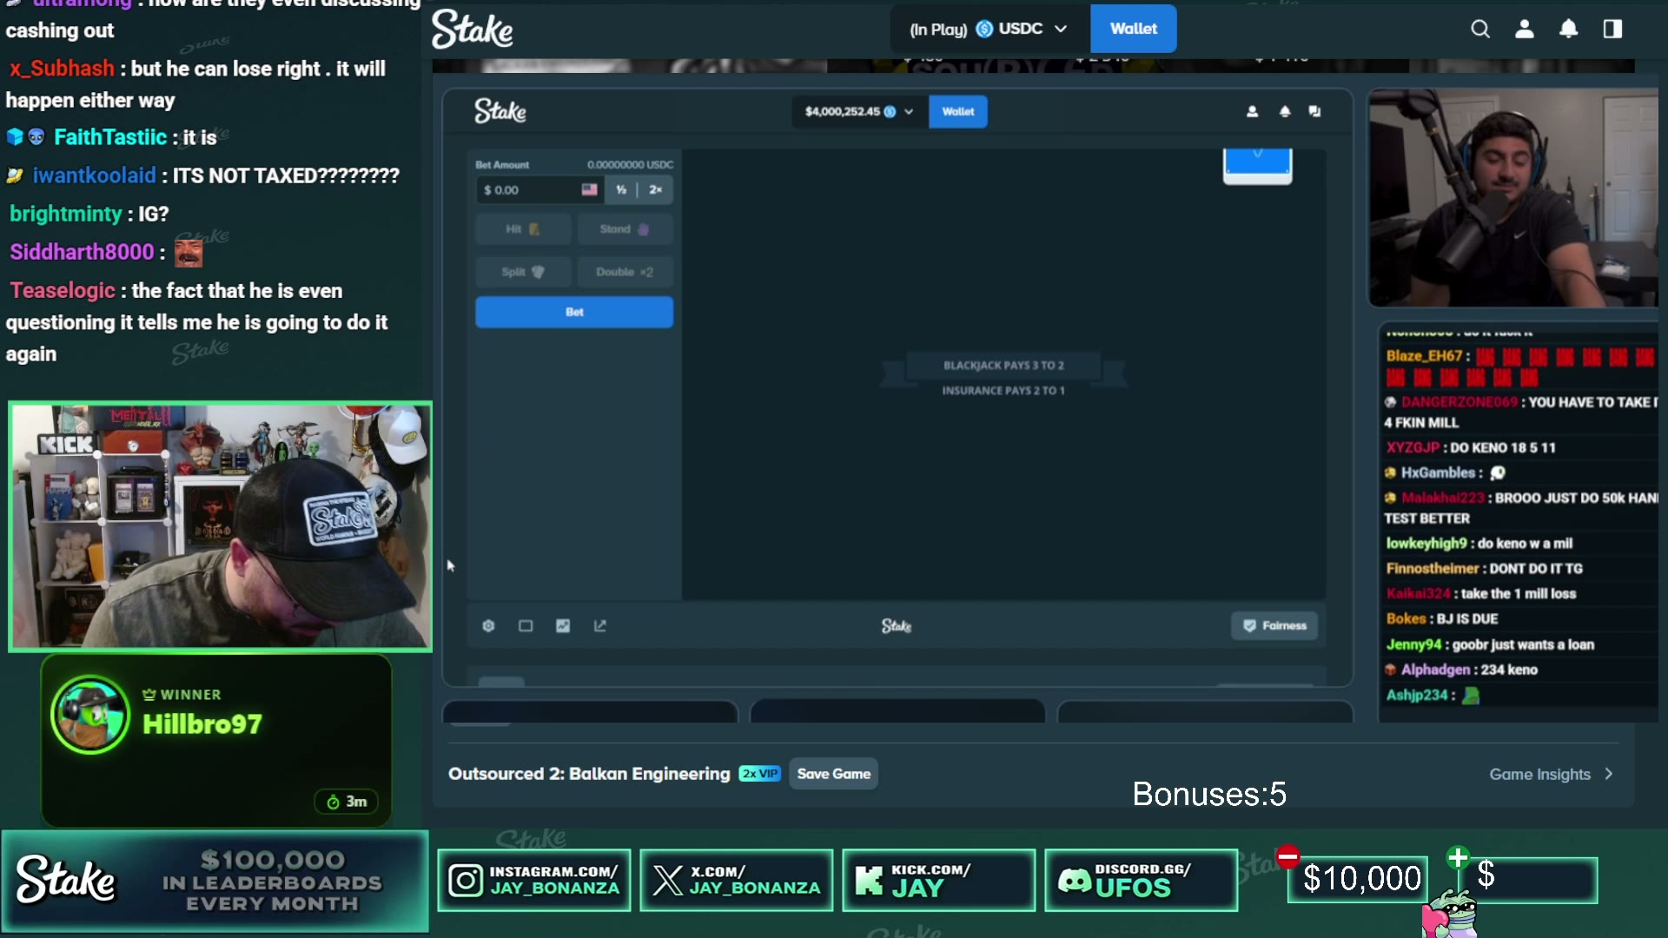Expand the Game Insights chevron
This screenshot has height=938, width=1668.
click(1609, 774)
